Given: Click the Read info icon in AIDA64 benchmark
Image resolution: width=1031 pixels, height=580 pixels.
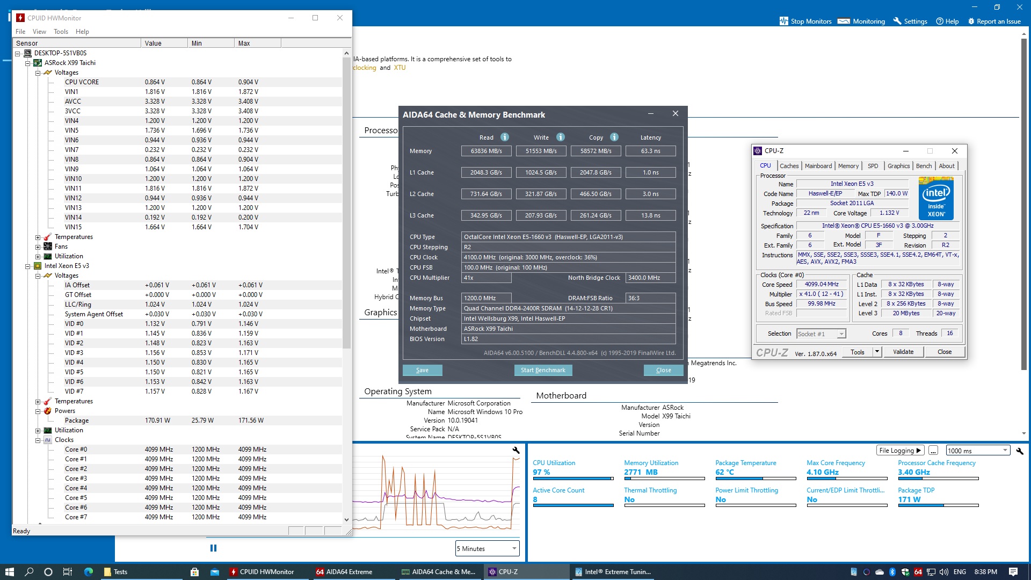Looking at the screenshot, I should click(504, 137).
